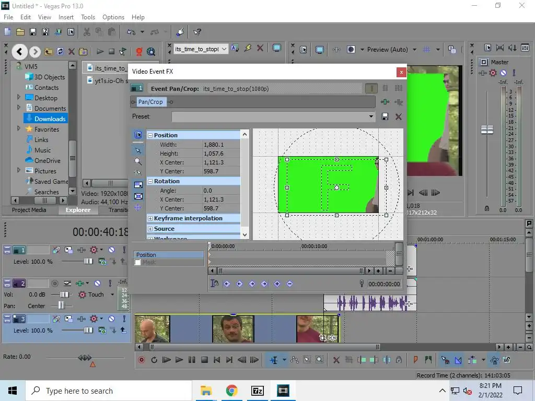Expand the Desktop folder in Explorer tree
Image resolution: width=535 pixels, height=401 pixels.
pos(19,97)
